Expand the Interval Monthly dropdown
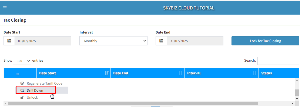 click(x=113, y=41)
